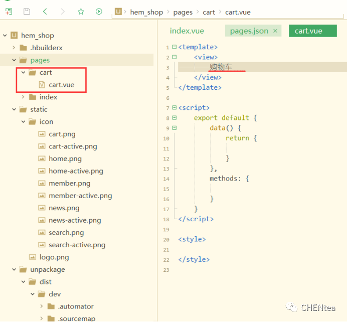Click the pages breadcrumb segment
This screenshot has width=347, height=322.
pos(183,12)
